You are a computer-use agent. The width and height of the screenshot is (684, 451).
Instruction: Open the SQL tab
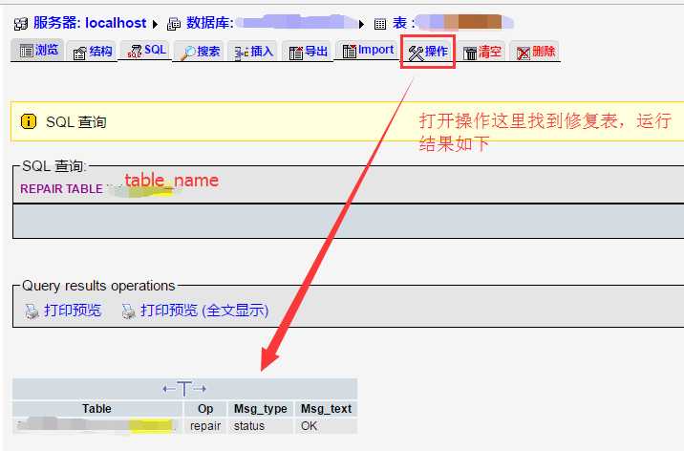tap(146, 50)
